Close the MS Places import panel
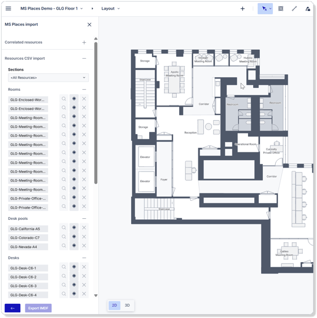 (89, 25)
